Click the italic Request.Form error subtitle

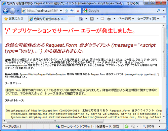[x=80, y=48]
